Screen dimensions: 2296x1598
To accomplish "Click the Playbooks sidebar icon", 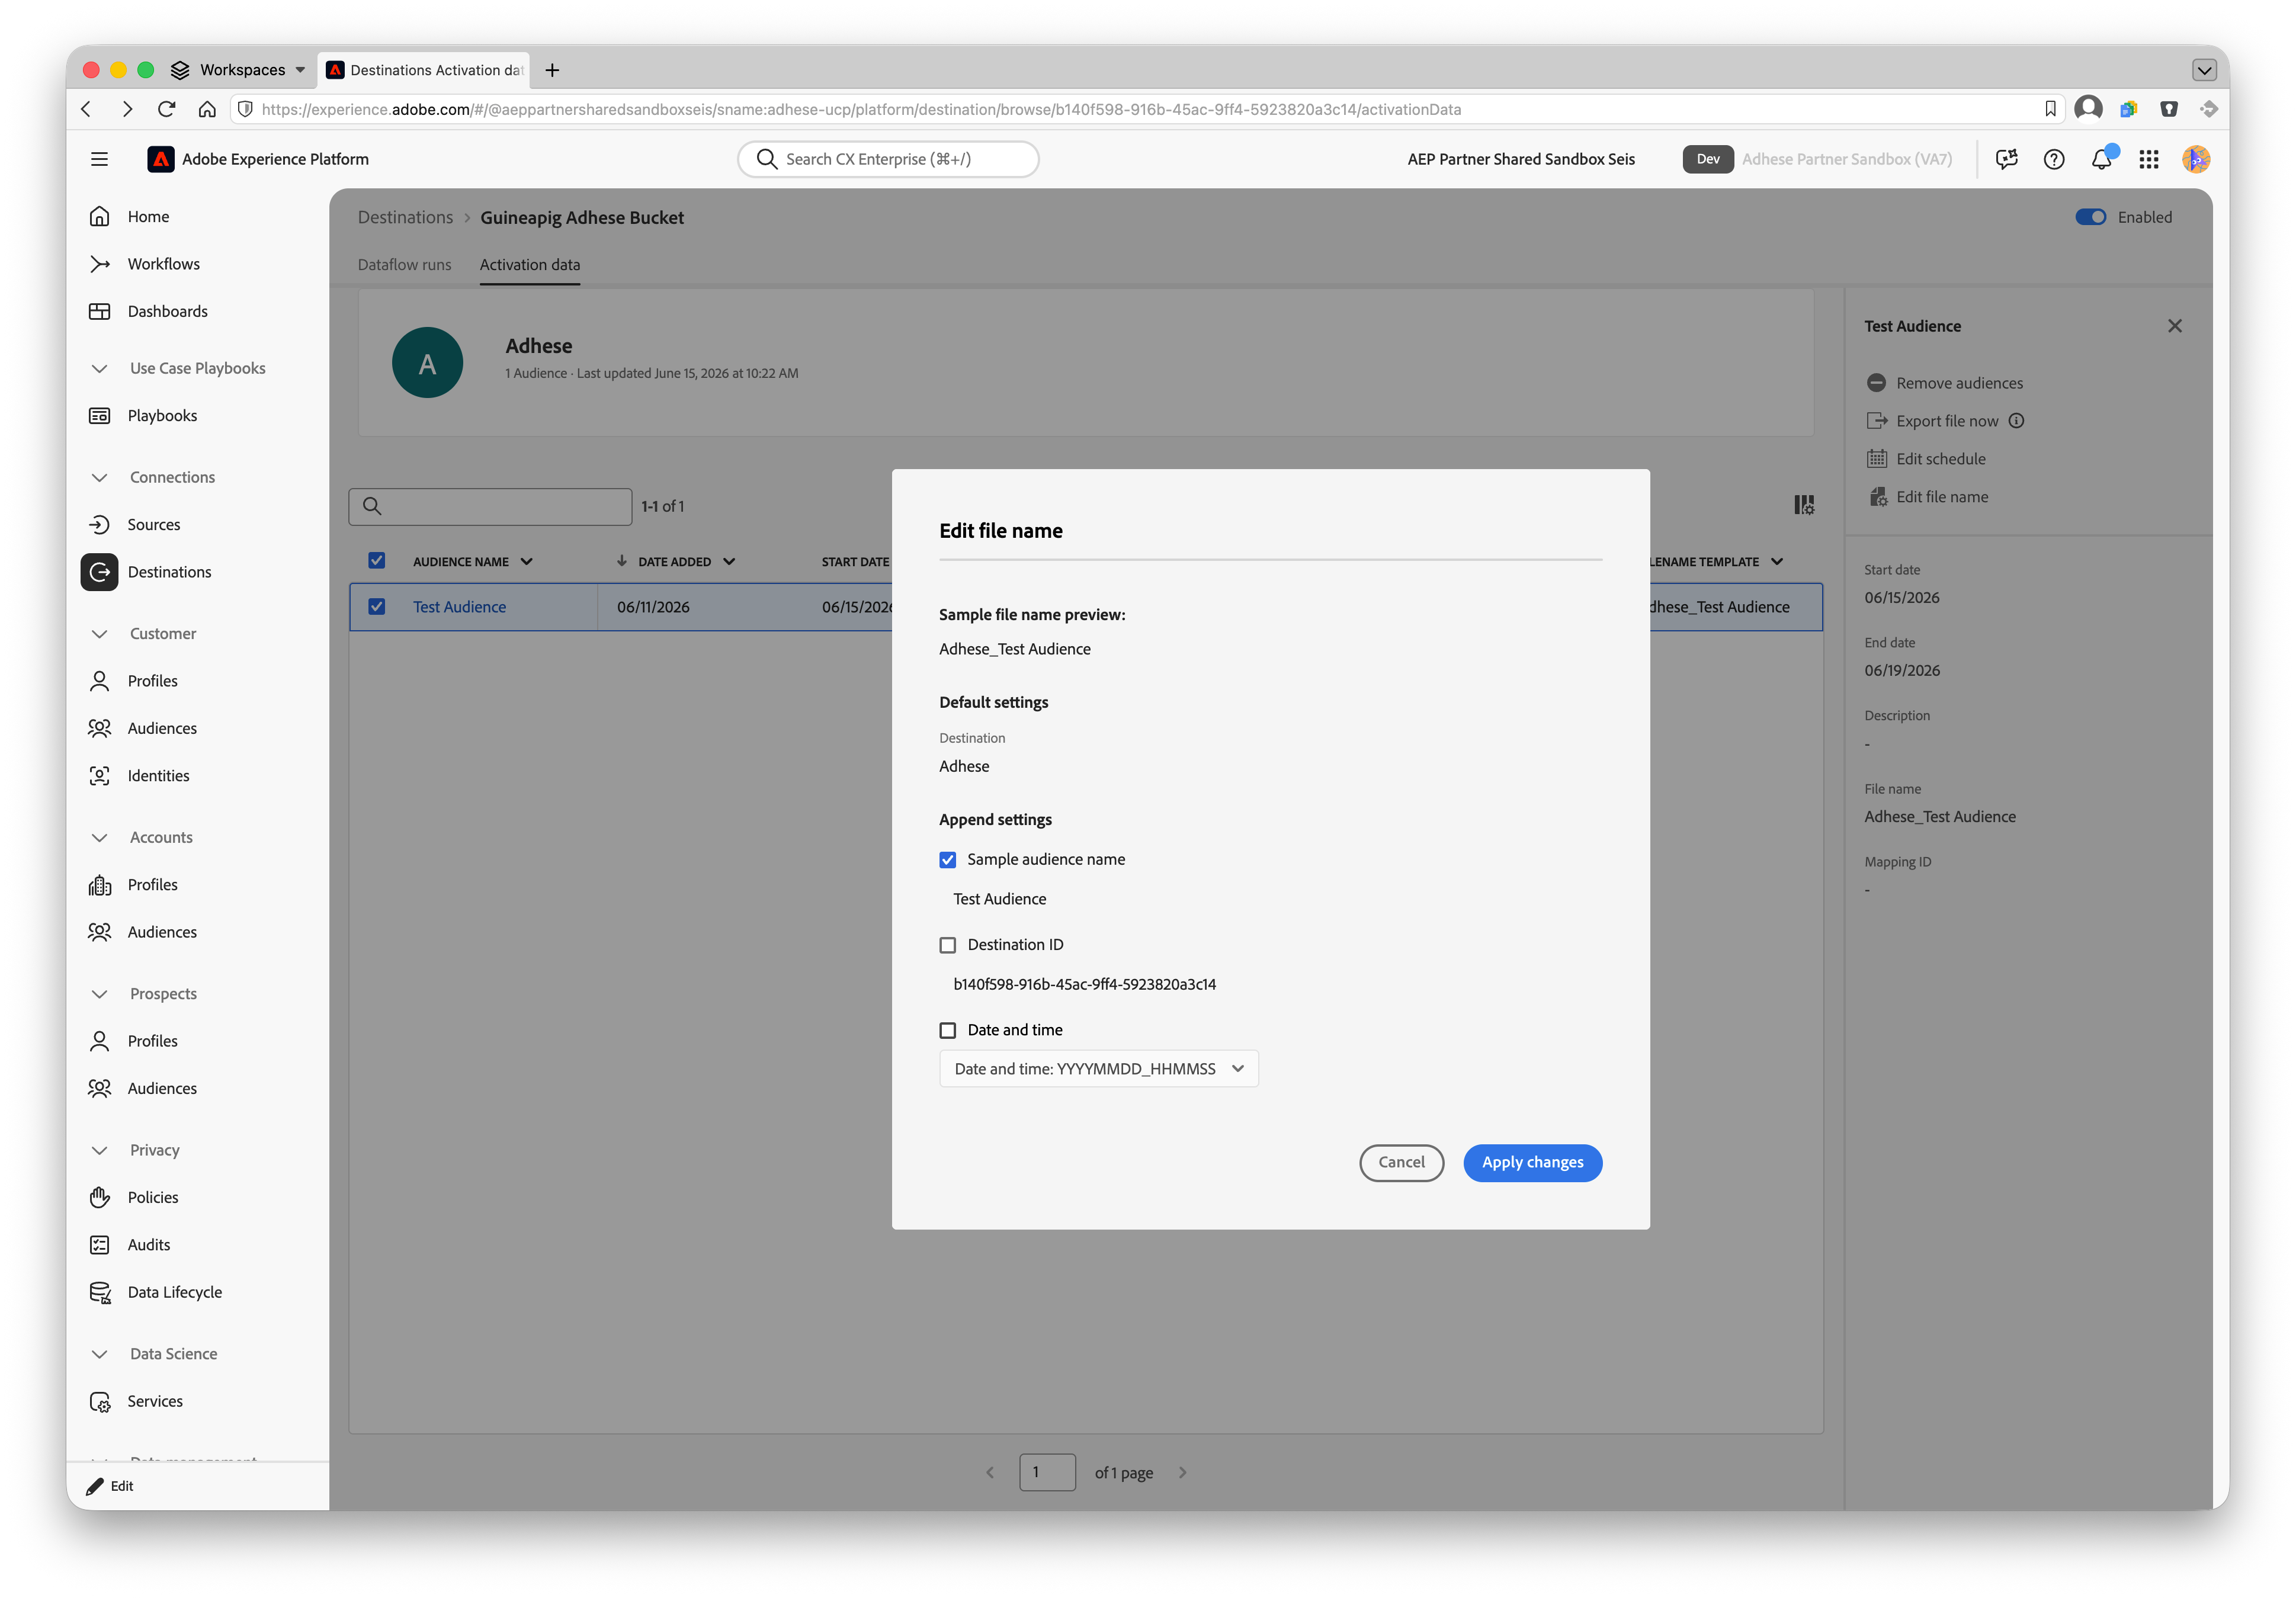I will (99, 415).
